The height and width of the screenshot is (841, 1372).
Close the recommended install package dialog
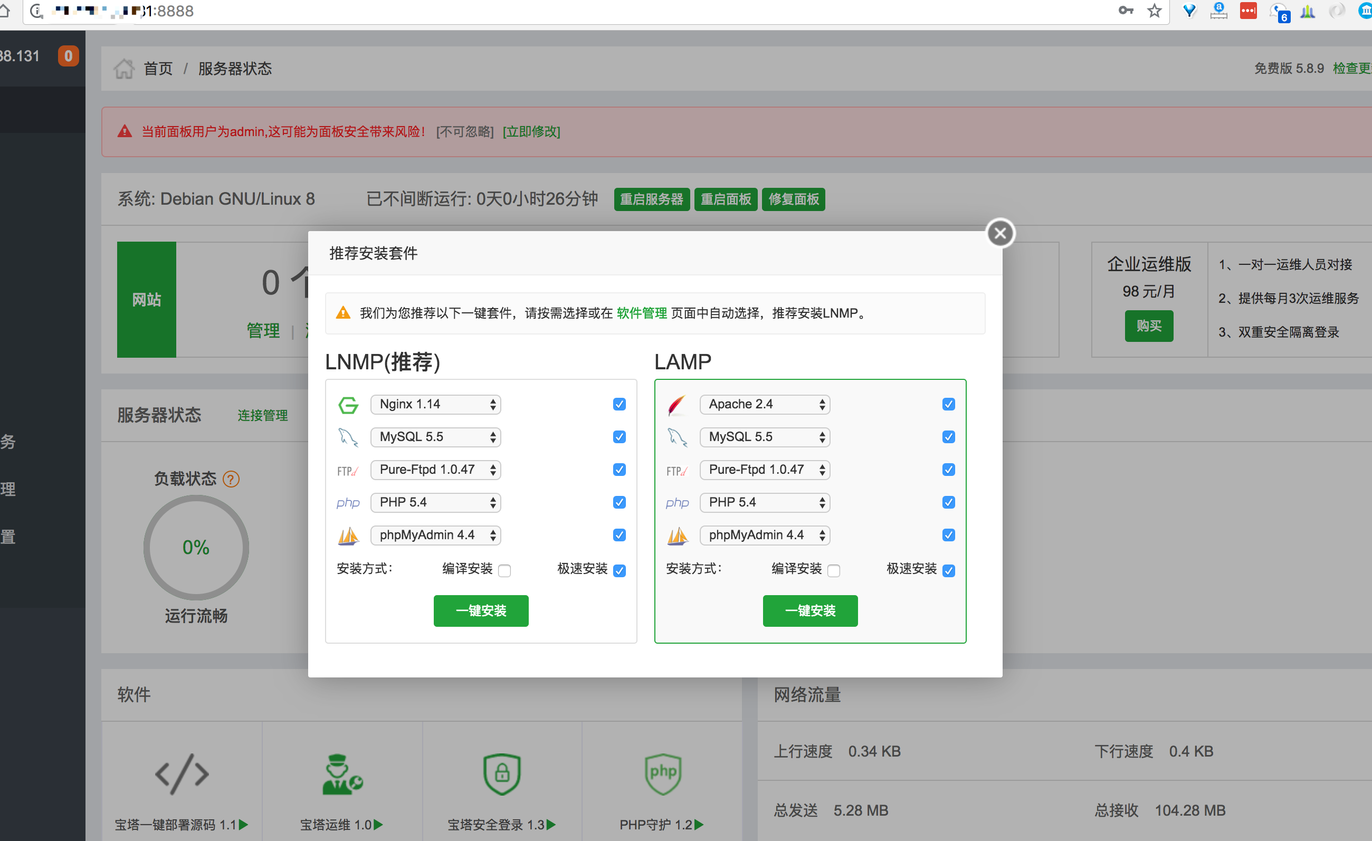click(x=1000, y=233)
